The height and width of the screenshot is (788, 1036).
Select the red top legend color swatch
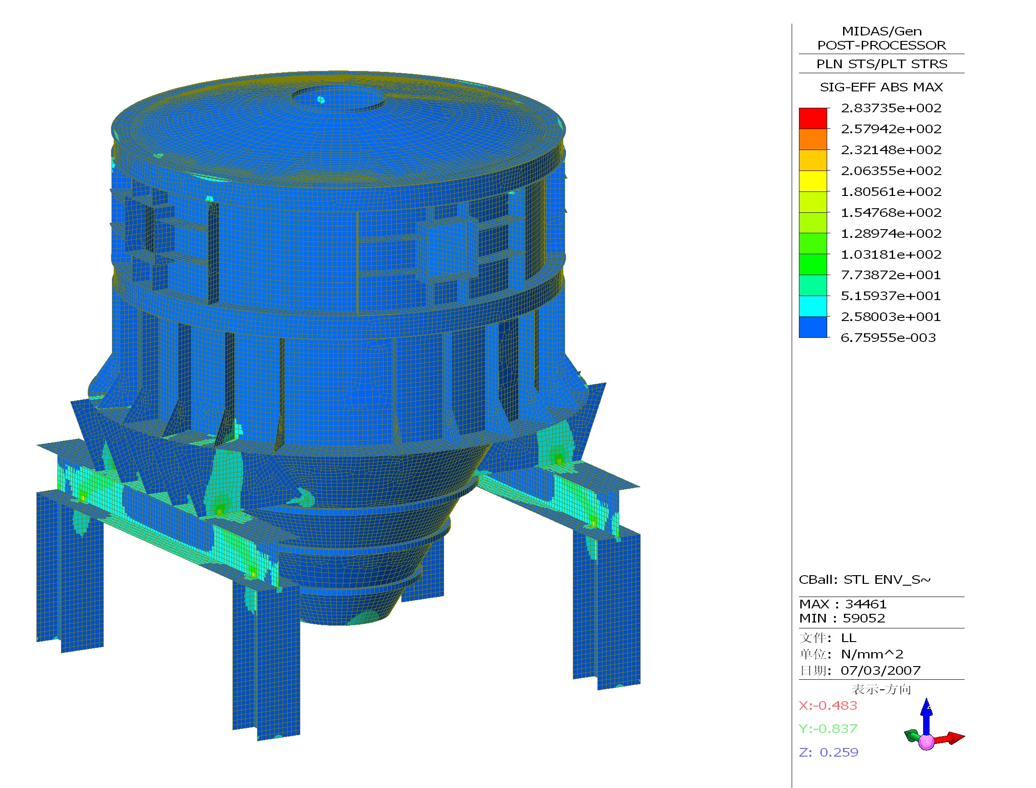[813, 118]
